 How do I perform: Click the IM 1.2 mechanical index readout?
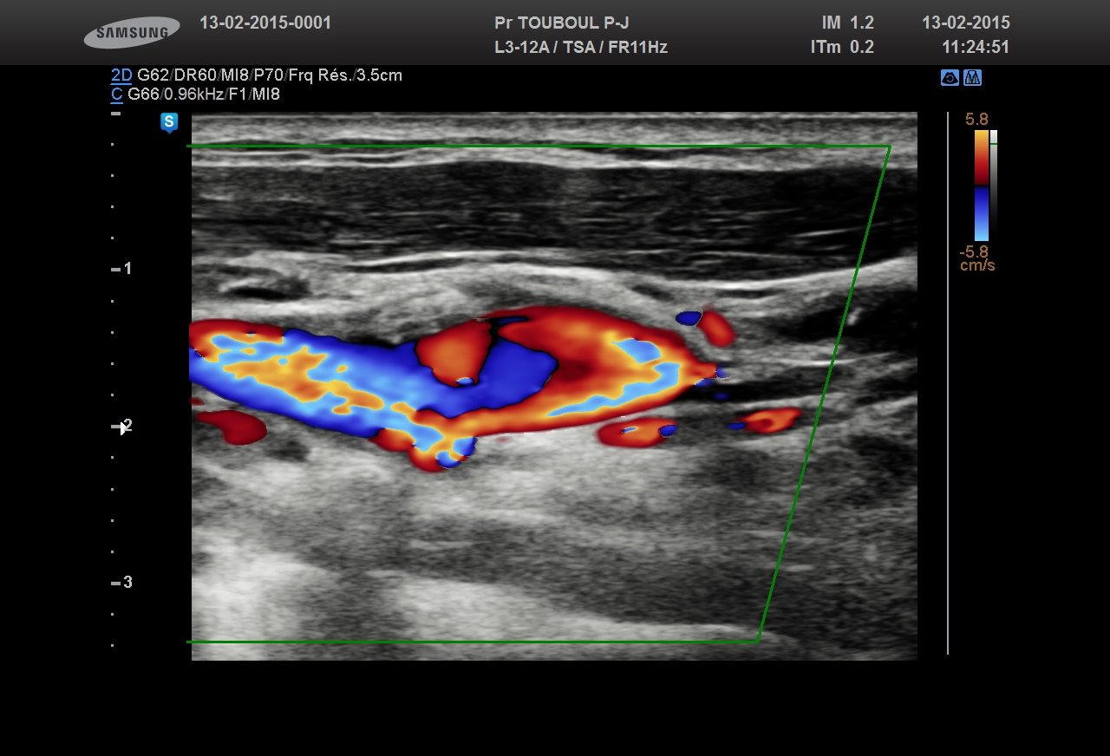click(x=847, y=23)
